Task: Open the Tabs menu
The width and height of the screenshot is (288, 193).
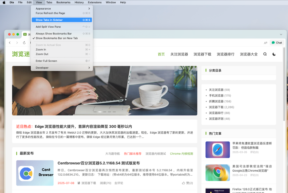Action: click(x=49, y=2)
